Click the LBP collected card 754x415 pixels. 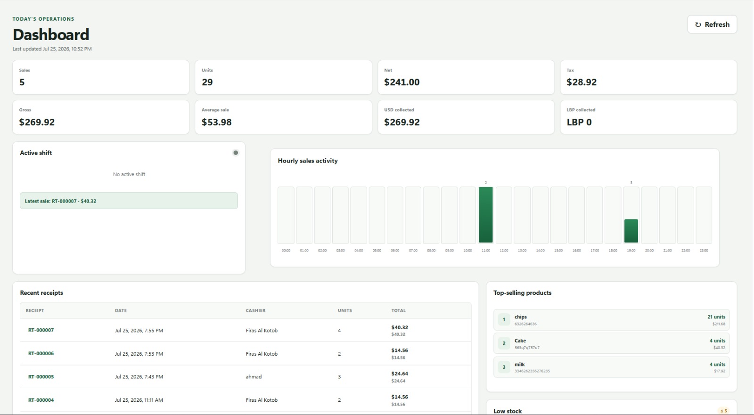point(648,117)
